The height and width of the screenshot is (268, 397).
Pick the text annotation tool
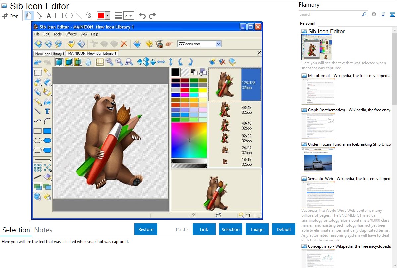(x=49, y=16)
